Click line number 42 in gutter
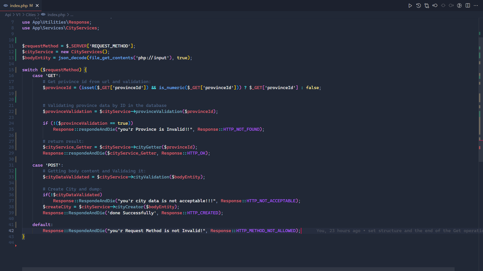The image size is (483, 271). (x=11, y=231)
